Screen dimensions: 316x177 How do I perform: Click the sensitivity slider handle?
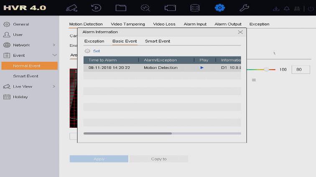point(266,69)
